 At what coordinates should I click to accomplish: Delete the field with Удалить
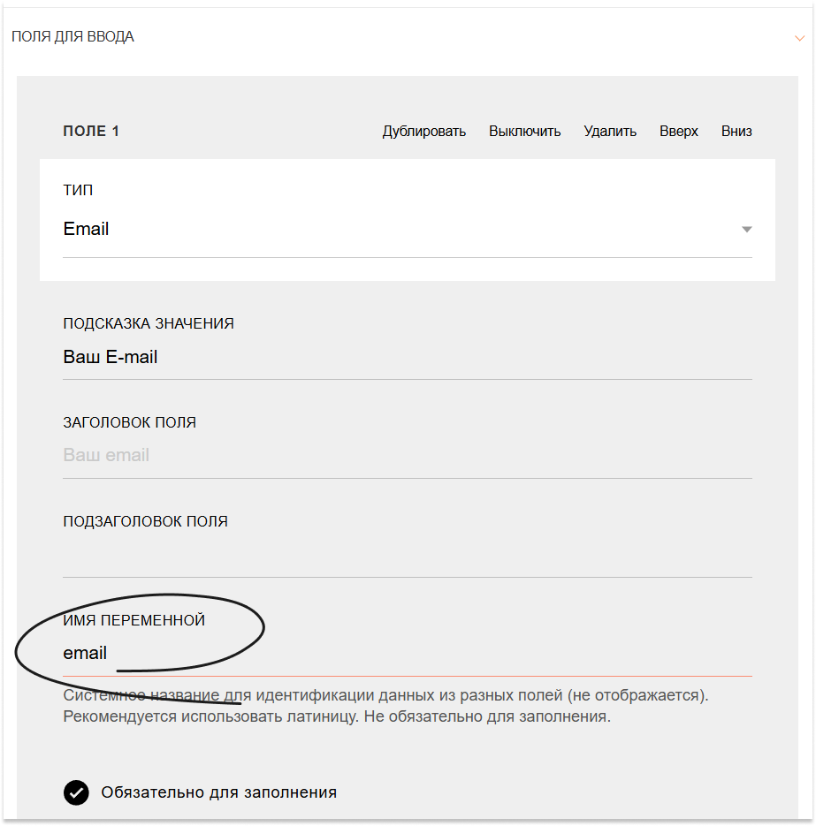coord(610,131)
